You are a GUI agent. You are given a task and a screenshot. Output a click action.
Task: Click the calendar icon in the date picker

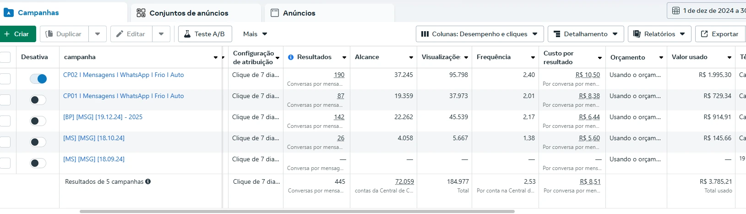676,11
